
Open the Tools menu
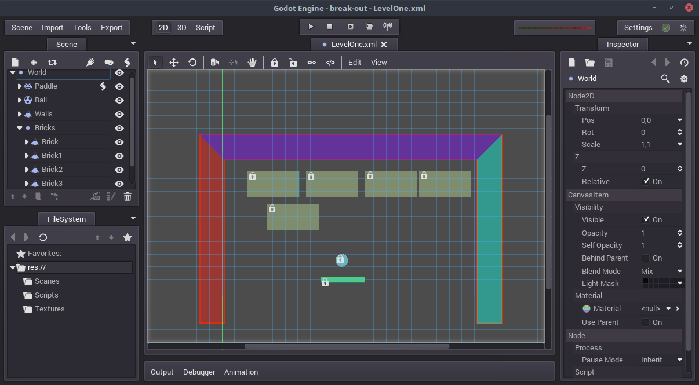(x=82, y=27)
